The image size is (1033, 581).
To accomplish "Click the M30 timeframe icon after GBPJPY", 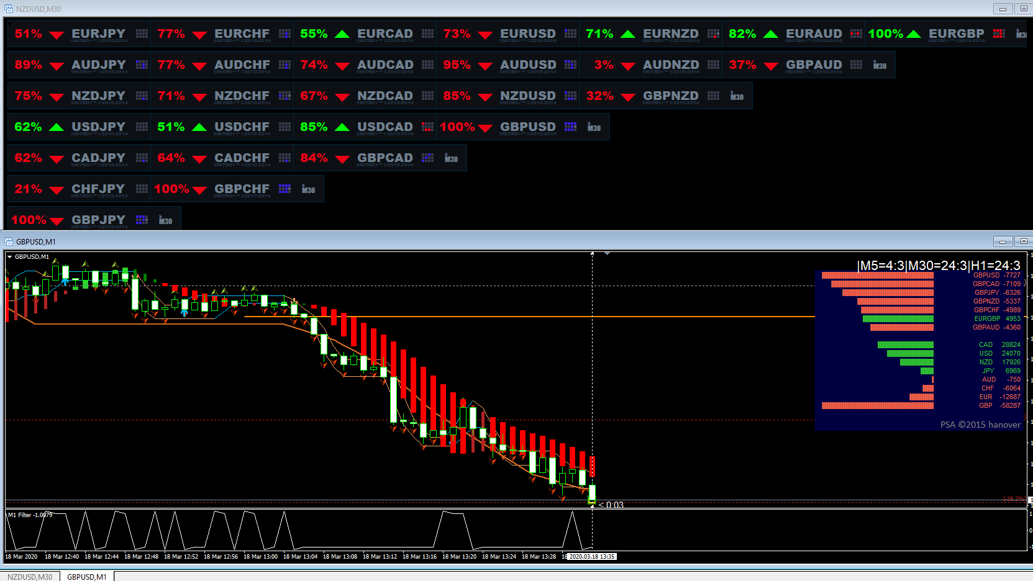I will 165,220.
